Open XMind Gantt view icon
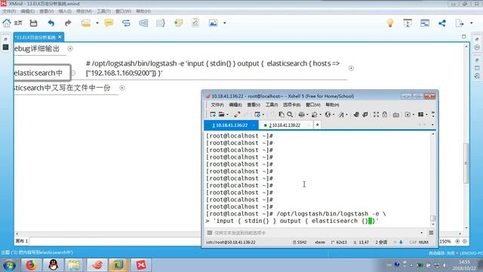Viewport: 483px width, 272px height. [x=425, y=23]
